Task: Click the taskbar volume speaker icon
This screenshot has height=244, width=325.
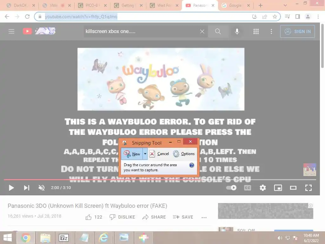Action: [280, 238]
